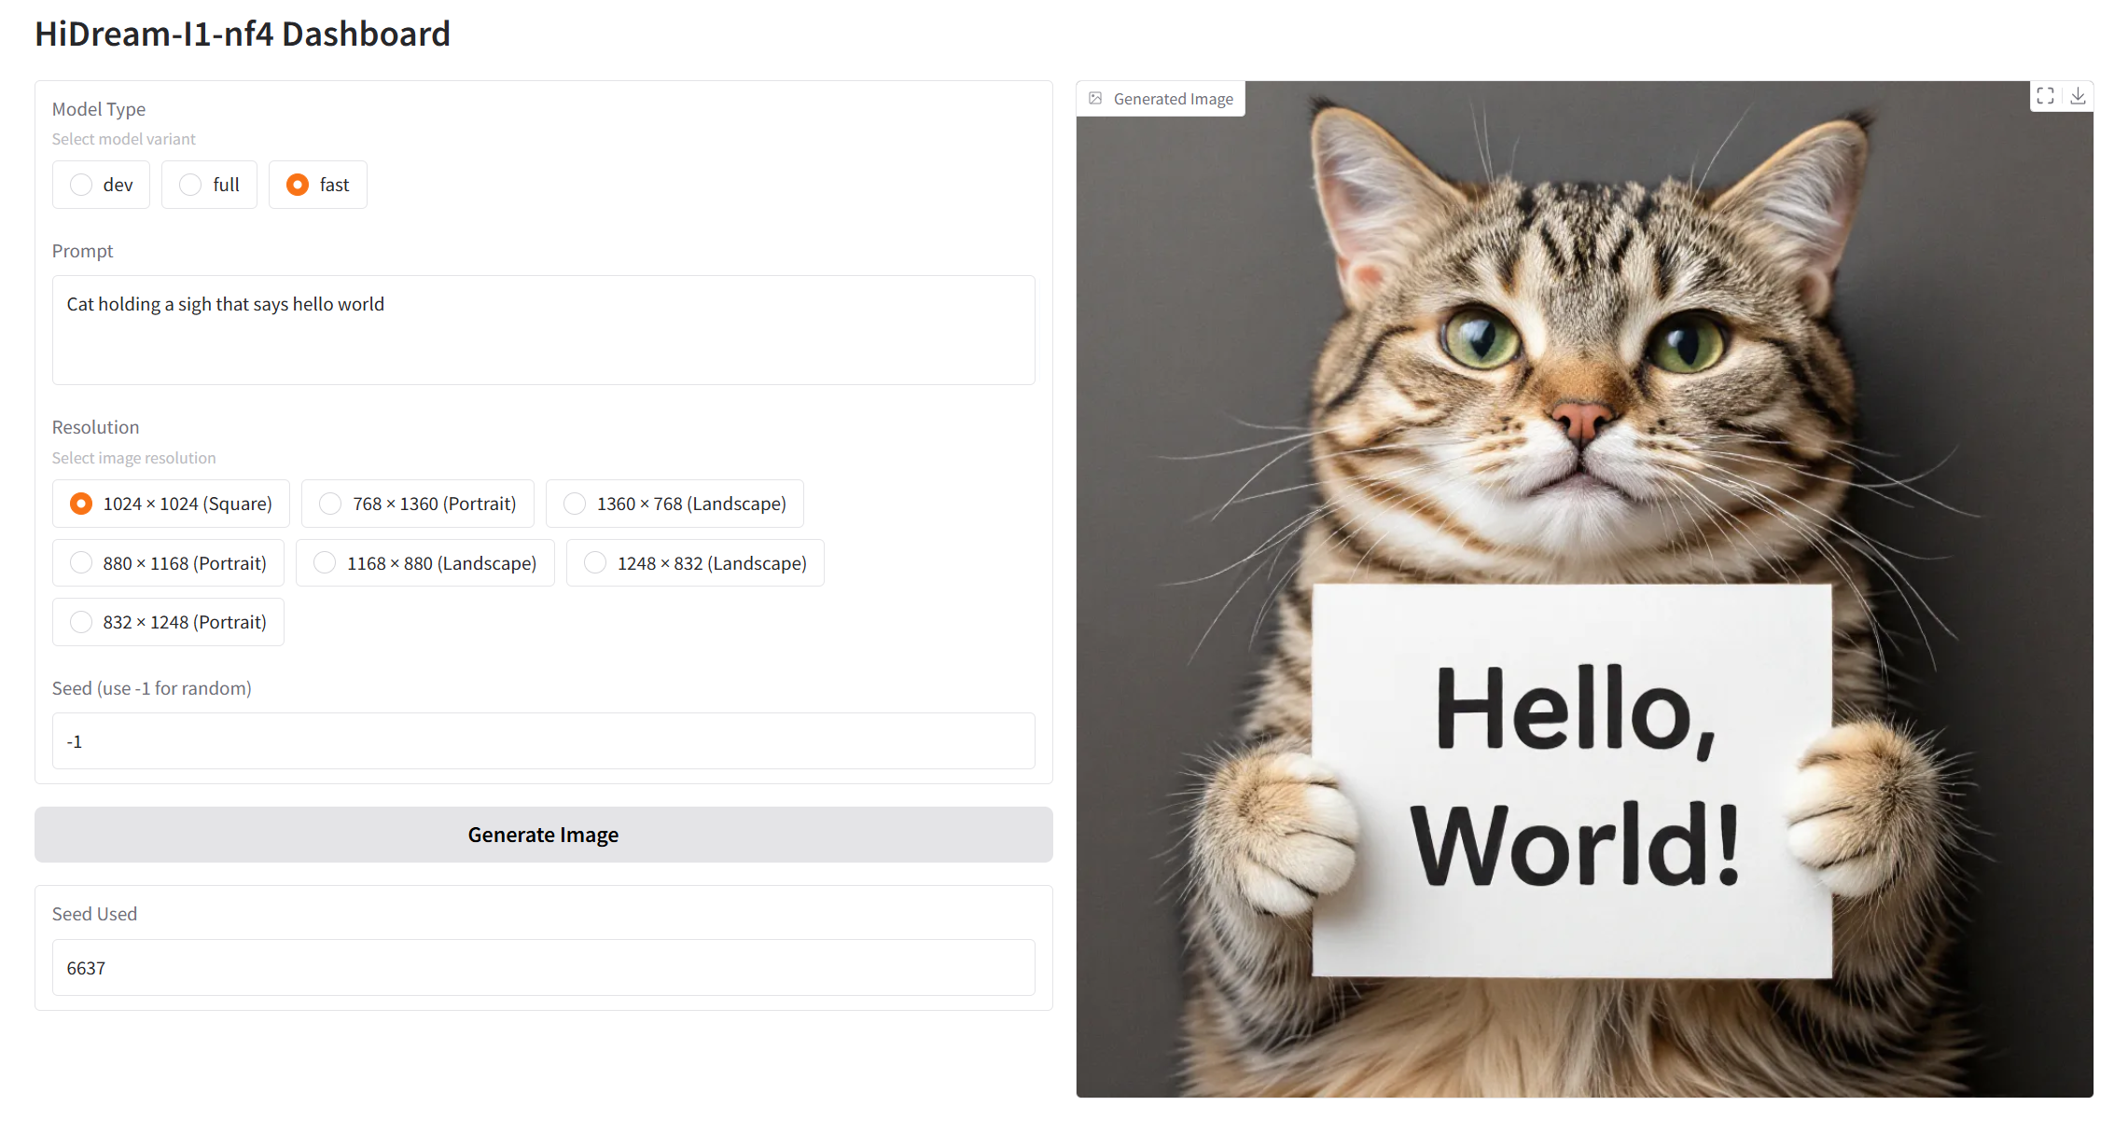This screenshot has height=1133, width=2114.
Task: Select the full model variant
Action: tap(191, 185)
